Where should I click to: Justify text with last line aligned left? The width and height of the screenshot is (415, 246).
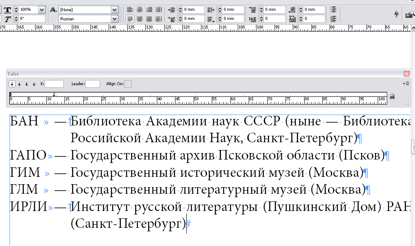pyautogui.click(x=130, y=19)
